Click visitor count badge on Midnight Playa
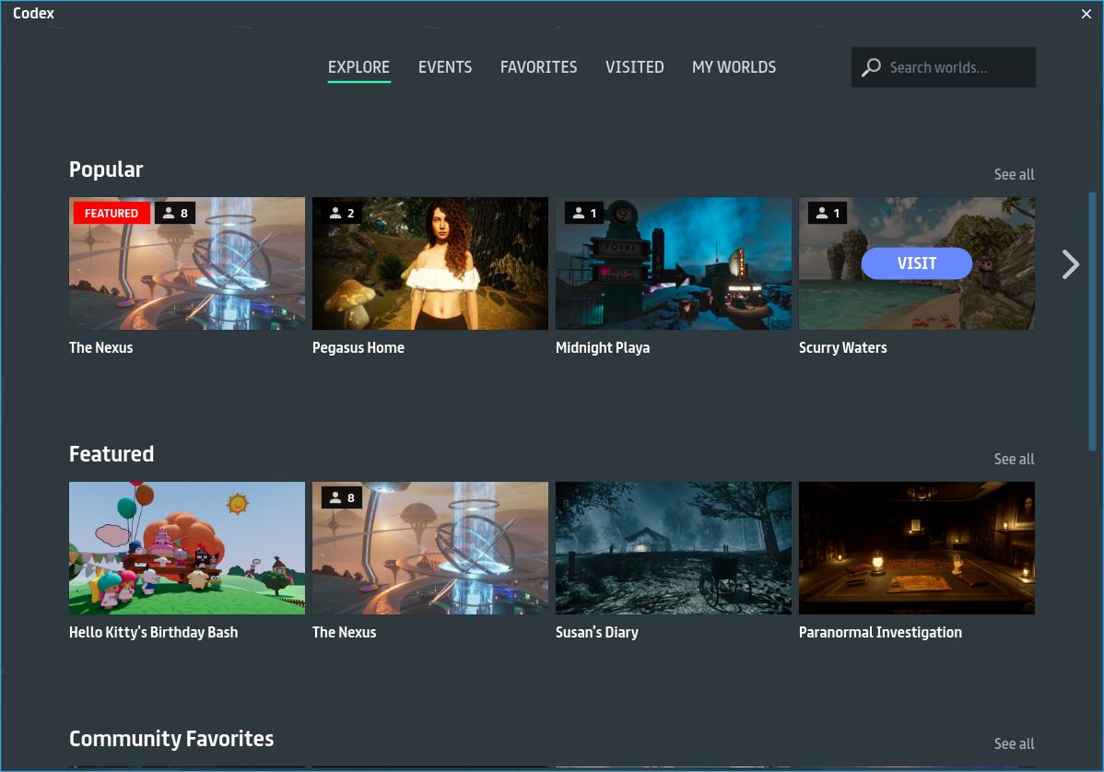This screenshot has height=772, width=1104. pos(581,214)
